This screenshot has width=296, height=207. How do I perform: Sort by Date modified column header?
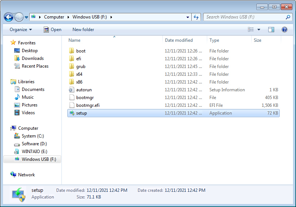[179, 40]
